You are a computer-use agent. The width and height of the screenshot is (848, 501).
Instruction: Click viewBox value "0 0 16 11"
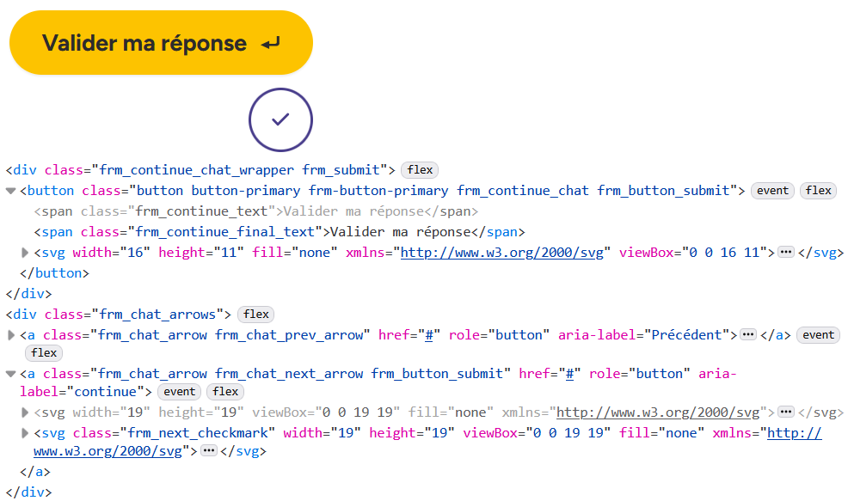click(x=724, y=253)
